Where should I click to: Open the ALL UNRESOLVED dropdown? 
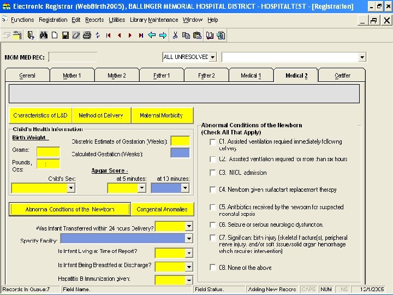[x=212, y=57]
